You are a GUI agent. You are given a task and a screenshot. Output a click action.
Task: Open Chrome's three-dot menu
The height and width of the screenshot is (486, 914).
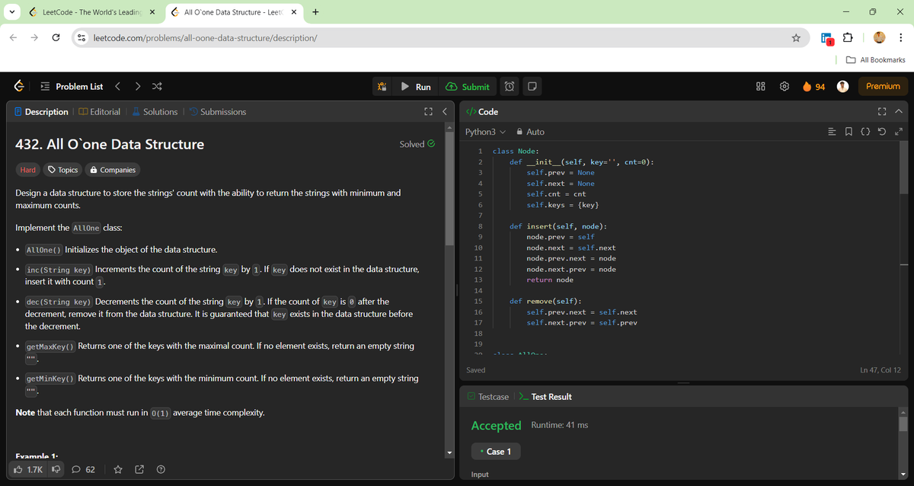(x=901, y=37)
